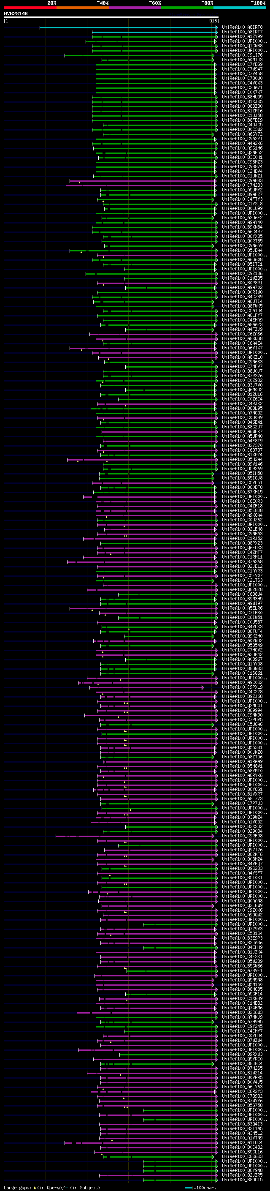
Task: Click hit UniRef100_C9NBA3
Action: pos(242,534)
